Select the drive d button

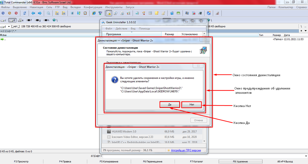12,20
